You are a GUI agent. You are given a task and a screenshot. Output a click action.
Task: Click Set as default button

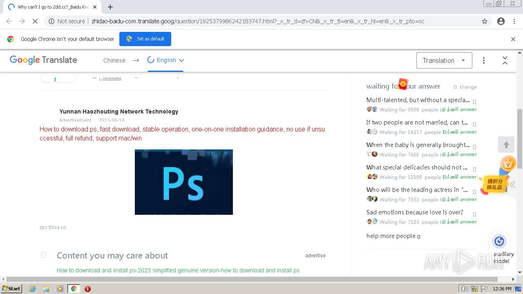pos(145,39)
